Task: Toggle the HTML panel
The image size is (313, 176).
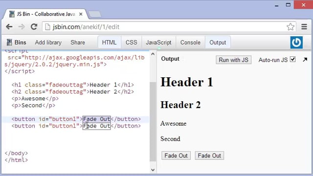Action: [x=109, y=43]
